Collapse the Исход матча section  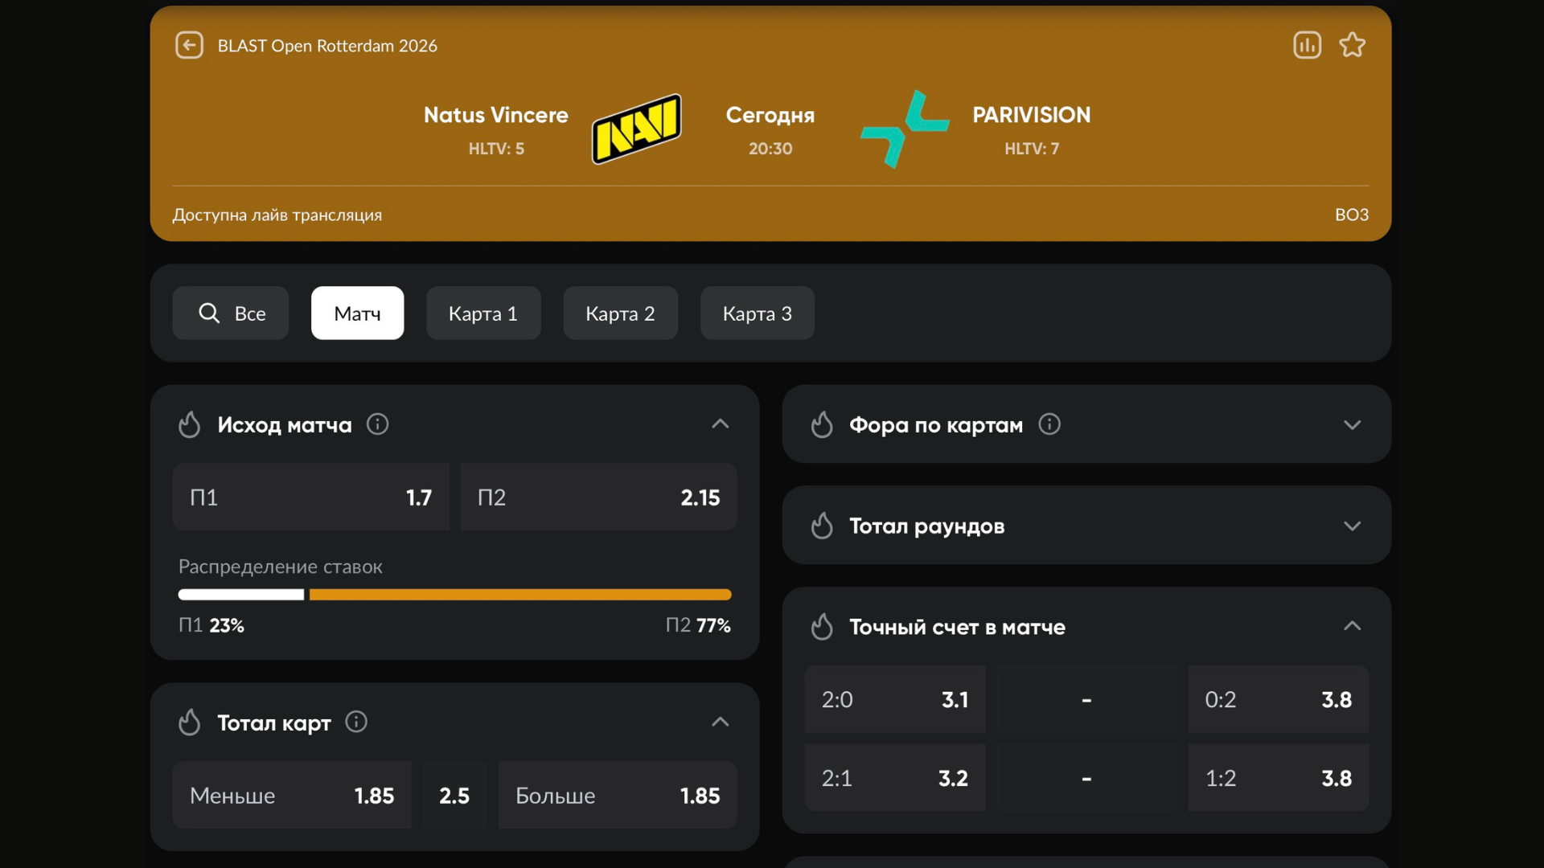coord(720,424)
